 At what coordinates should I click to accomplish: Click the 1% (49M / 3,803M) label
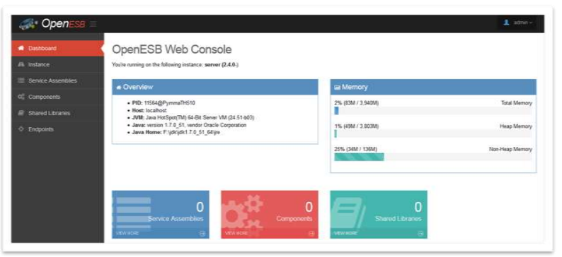tap(357, 126)
